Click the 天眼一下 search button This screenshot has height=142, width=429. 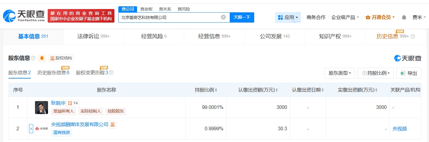(242, 17)
